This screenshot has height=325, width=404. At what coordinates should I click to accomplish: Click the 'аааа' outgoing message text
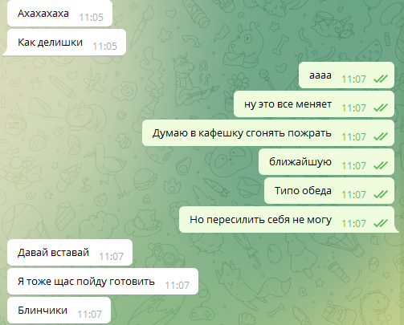coord(320,75)
